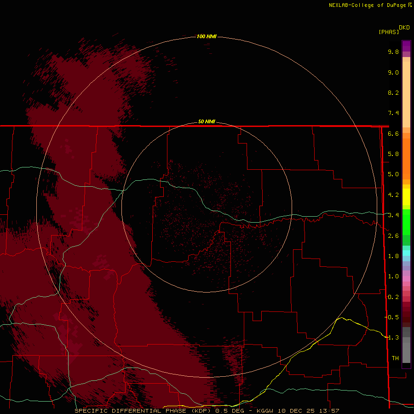Click the SPECIFIC DIFFERENTIAL PHASE (KDP) title text
This screenshot has width=414, height=414.
[143, 411]
